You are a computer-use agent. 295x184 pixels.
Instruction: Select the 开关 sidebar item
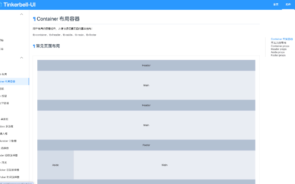[x=14, y=163]
